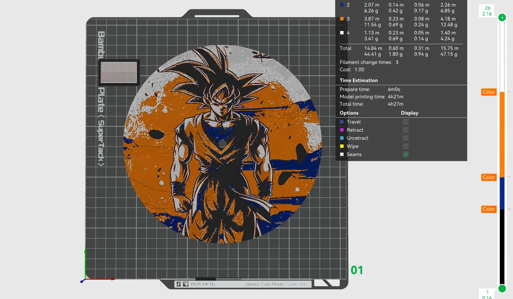The height and width of the screenshot is (299, 513).
Task: Click the Cost value 1.00
Action: (360, 70)
